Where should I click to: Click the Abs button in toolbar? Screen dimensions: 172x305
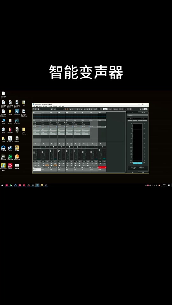coord(110,109)
